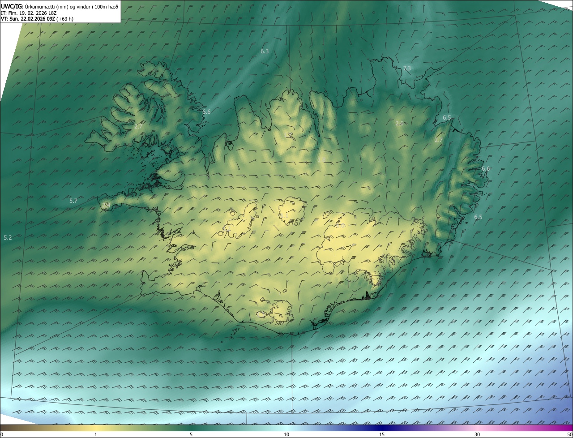This screenshot has width=573, height=438.
Task: Click color scale tick label 30
Action: pos(477,434)
